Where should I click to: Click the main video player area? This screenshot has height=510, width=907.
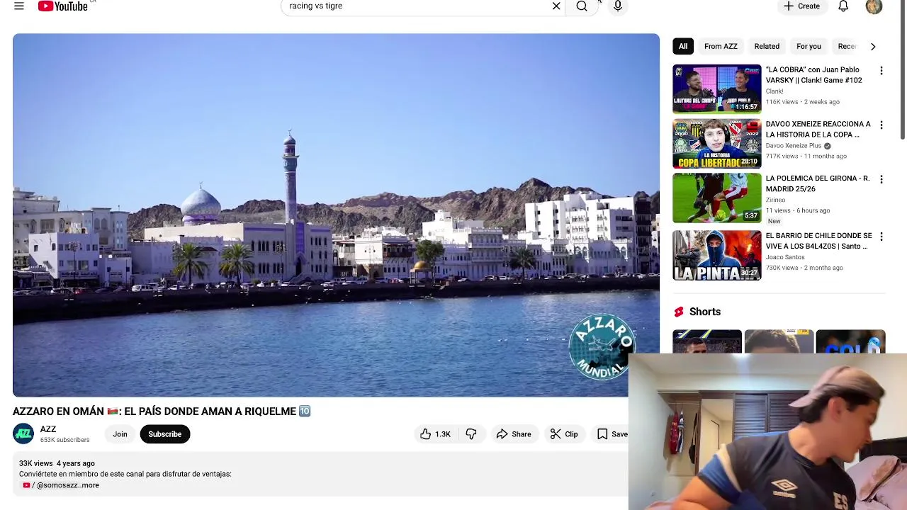point(336,215)
